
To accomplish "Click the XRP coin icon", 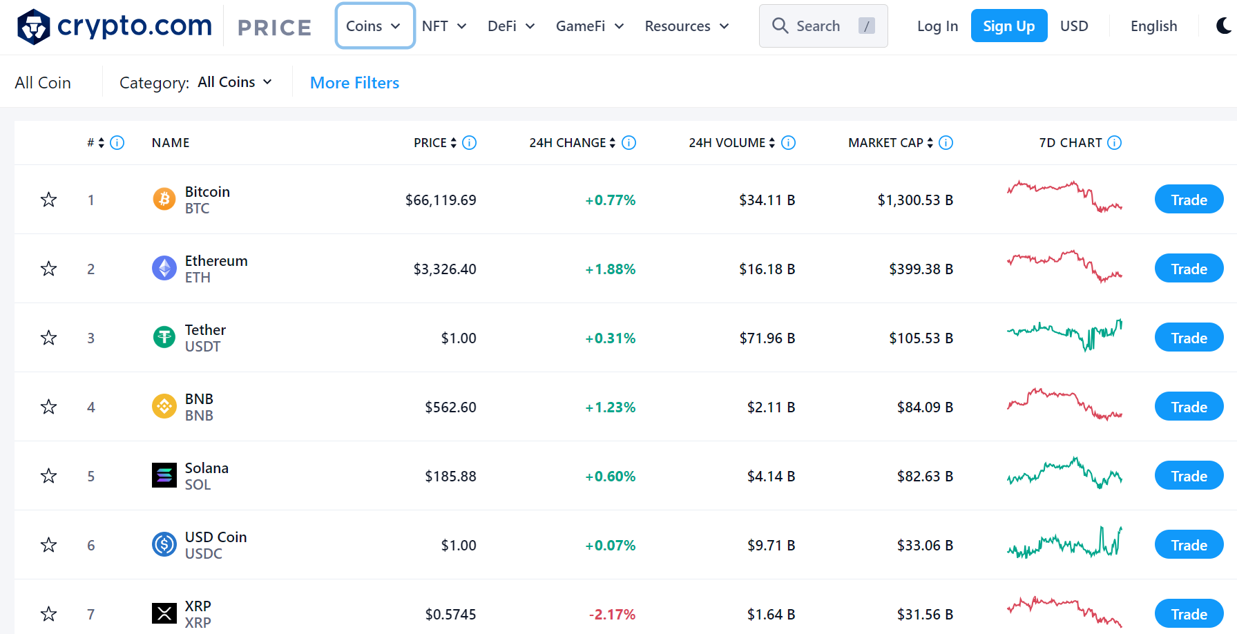I will (164, 613).
